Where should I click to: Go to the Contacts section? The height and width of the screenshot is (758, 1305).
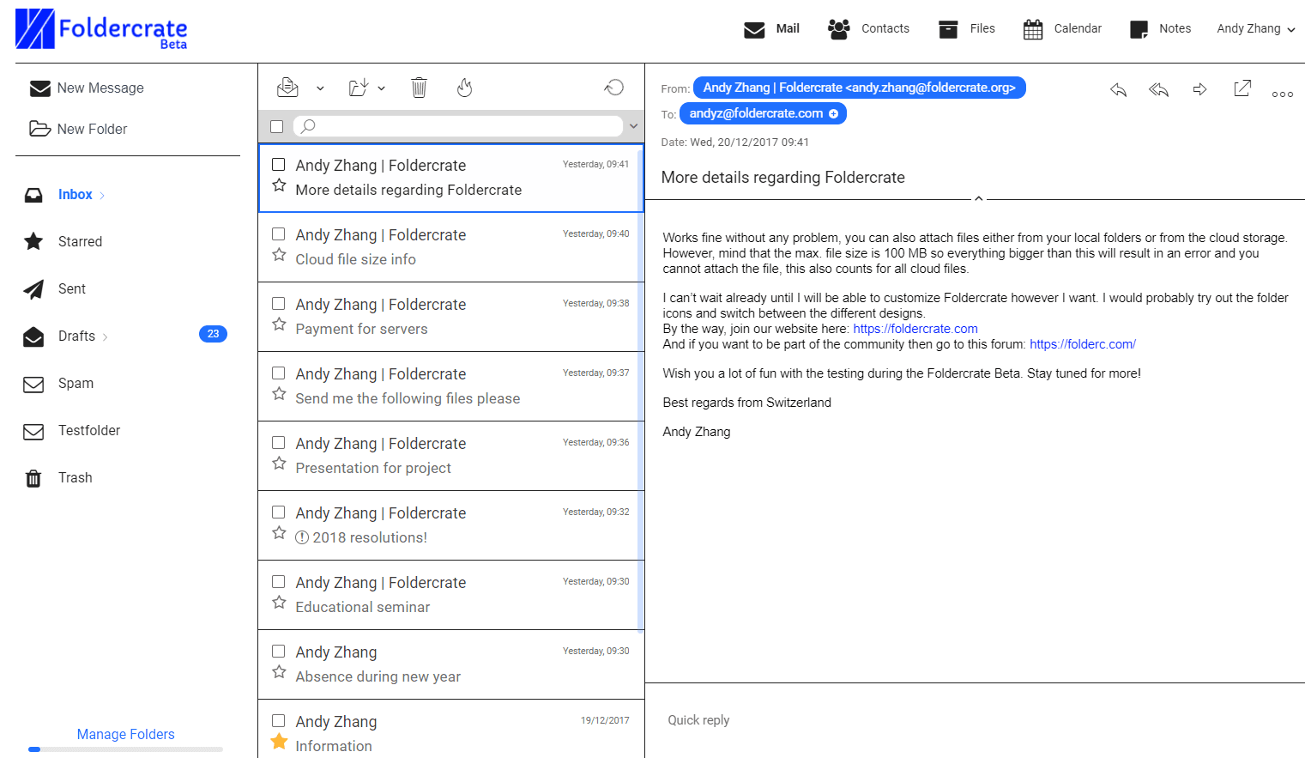coord(868,28)
